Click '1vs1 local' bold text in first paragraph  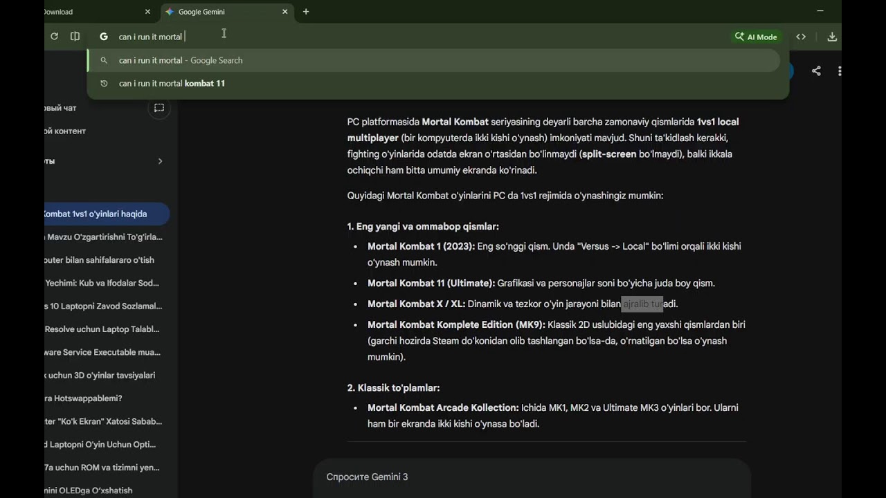(x=718, y=122)
